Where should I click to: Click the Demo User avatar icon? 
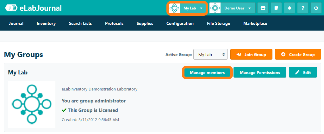pyautogui.click(x=215, y=8)
